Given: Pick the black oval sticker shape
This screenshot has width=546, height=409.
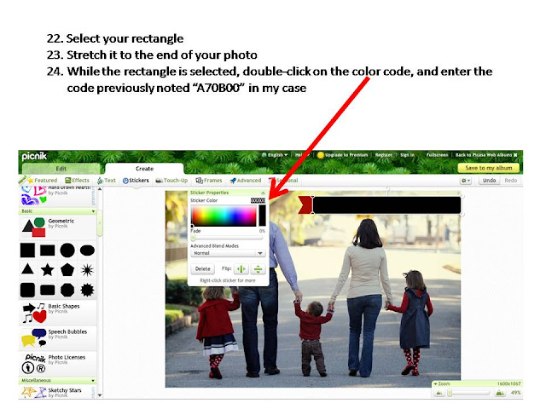Looking at the screenshot, I should pyautogui.click(x=87, y=250).
